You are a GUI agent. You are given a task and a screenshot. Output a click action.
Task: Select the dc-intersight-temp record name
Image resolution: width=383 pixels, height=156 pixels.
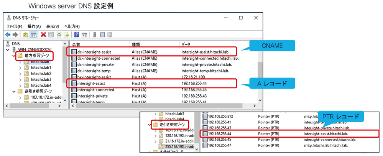[94, 71]
